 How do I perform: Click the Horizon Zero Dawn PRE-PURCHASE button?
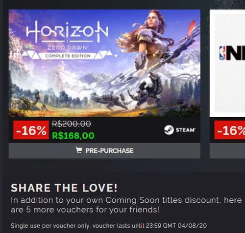pos(104,150)
